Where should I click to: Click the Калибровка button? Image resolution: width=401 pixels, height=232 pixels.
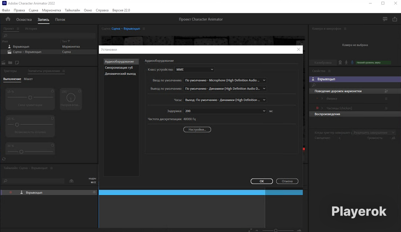tap(323, 62)
